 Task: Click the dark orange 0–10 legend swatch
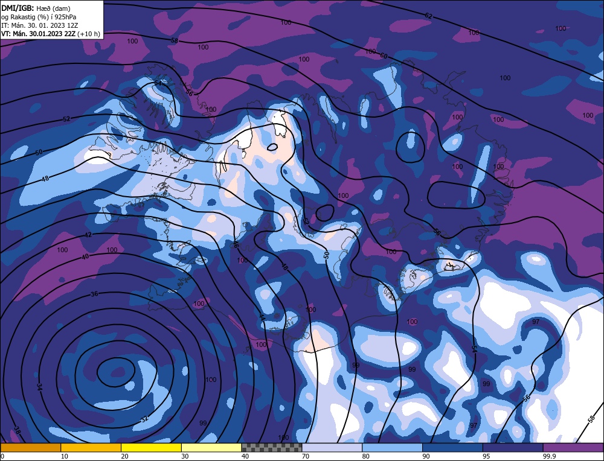pos(30,448)
